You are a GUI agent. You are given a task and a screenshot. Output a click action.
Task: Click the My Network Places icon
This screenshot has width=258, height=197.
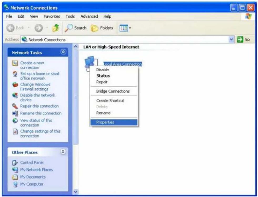pyautogui.click(x=15, y=170)
